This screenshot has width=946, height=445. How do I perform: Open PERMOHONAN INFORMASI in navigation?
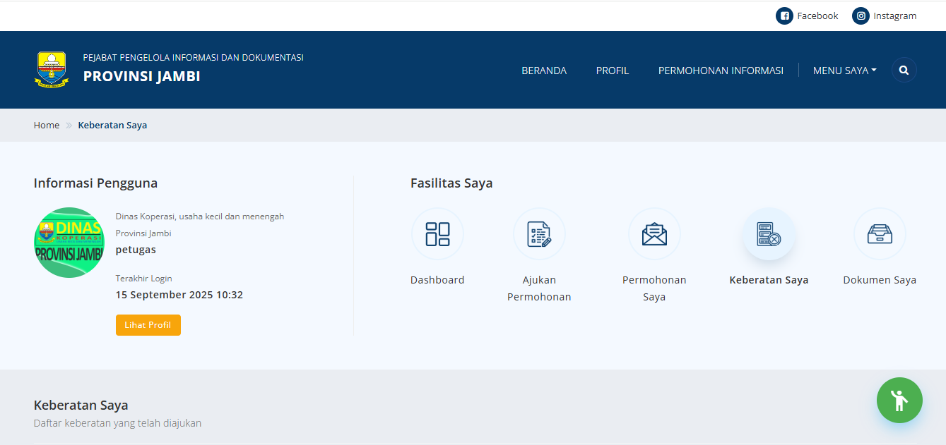(x=721, y=71)
